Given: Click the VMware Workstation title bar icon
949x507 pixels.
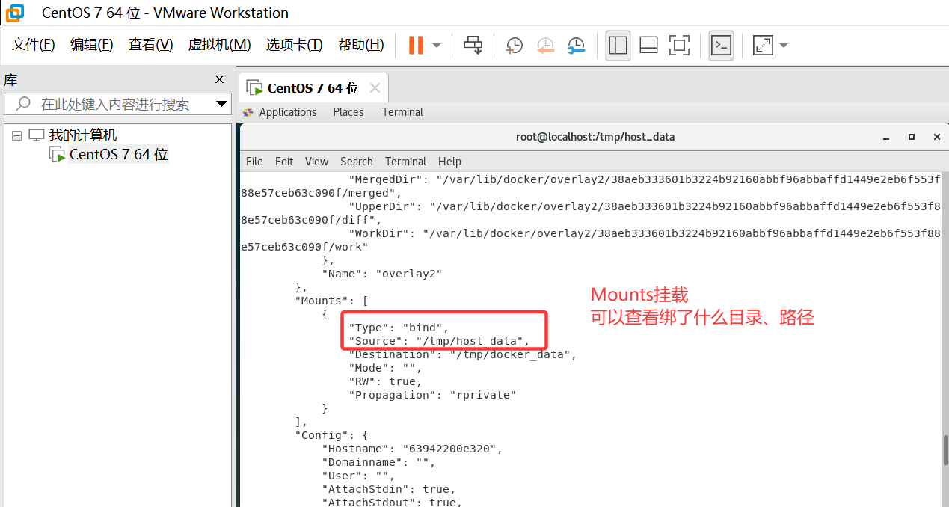Looking at the screenshot, I should click(14, 13).
